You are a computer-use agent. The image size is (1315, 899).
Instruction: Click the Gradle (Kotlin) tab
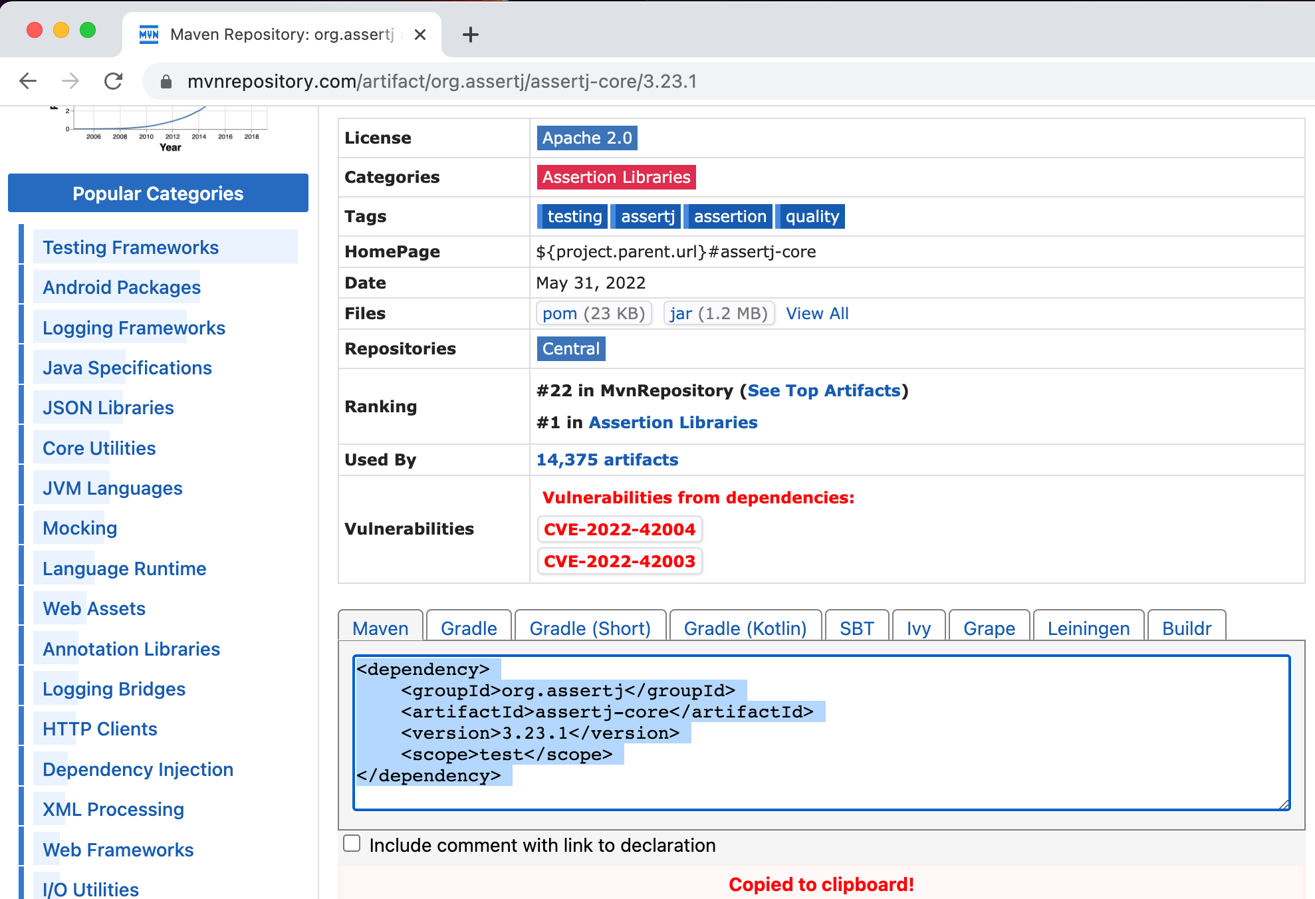(745, 626)
